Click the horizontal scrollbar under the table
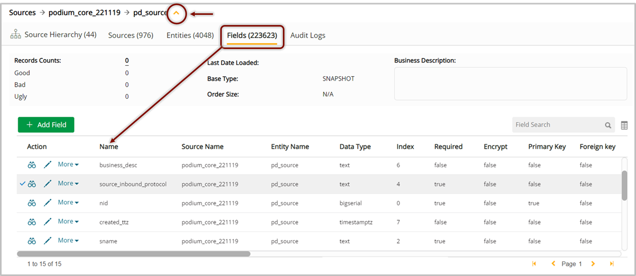Image resolution: width=636 pixels, height=276 pixels. point(134,254)
